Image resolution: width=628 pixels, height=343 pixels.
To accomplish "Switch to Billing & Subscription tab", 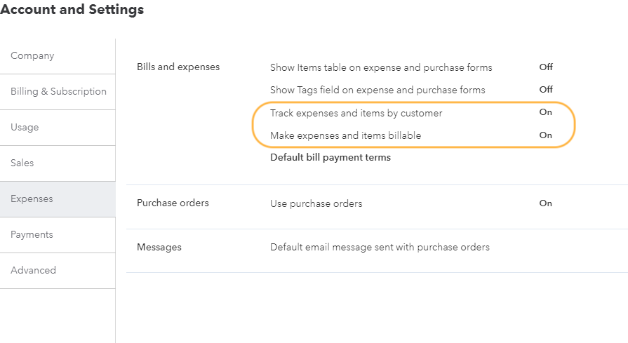I will pyautogui.click(x=58, y=92).
